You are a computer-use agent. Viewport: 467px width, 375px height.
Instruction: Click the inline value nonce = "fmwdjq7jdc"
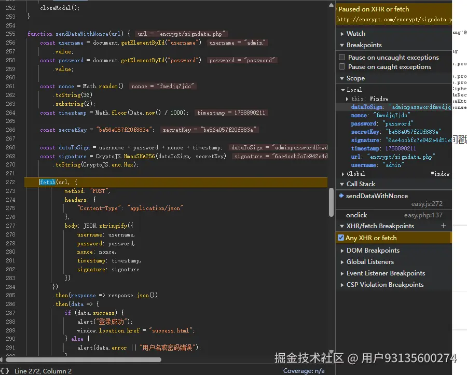[162, 86]
